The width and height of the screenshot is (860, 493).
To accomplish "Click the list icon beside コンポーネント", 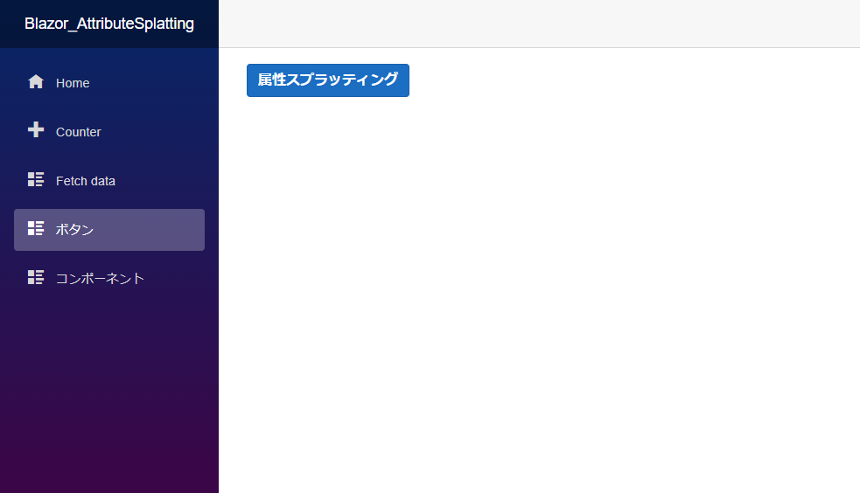I will click(36, 276).
